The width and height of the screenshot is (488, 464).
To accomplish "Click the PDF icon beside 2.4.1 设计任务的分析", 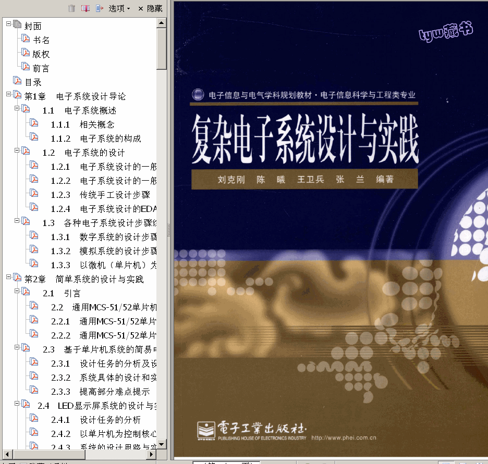I will click(34, 418).
